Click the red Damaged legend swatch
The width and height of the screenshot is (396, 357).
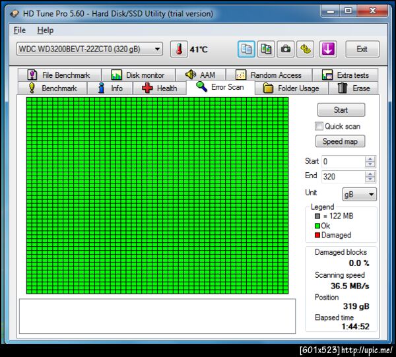[x=317, y=235]
